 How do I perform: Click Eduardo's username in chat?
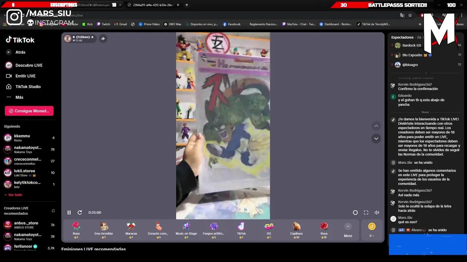tap(405, 96)
